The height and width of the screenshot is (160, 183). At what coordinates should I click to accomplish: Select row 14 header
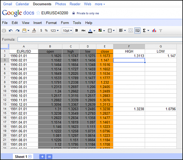tap(5, 109)
